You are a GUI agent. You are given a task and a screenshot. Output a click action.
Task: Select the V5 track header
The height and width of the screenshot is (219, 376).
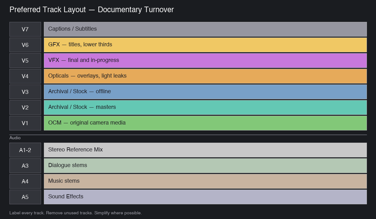[25, 60]
